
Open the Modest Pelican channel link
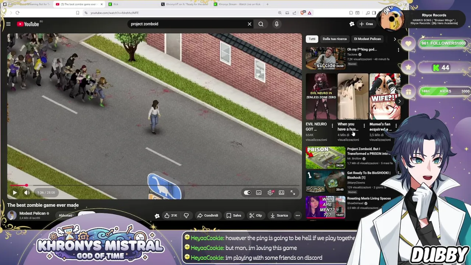click(x=32, y=213)
